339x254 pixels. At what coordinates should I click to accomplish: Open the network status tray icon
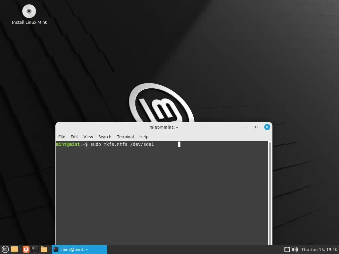(287, 249)
